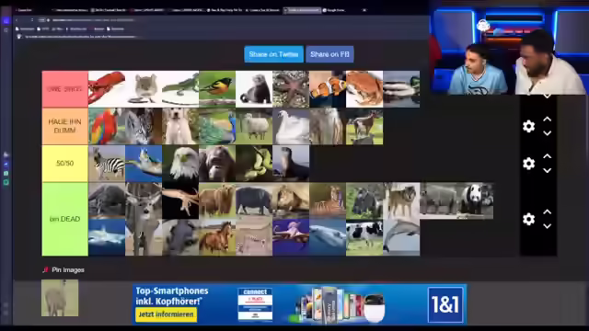Select the starfish image
Image resolution: width=589 pixels, height=331 pixels.
click(291, 89)
